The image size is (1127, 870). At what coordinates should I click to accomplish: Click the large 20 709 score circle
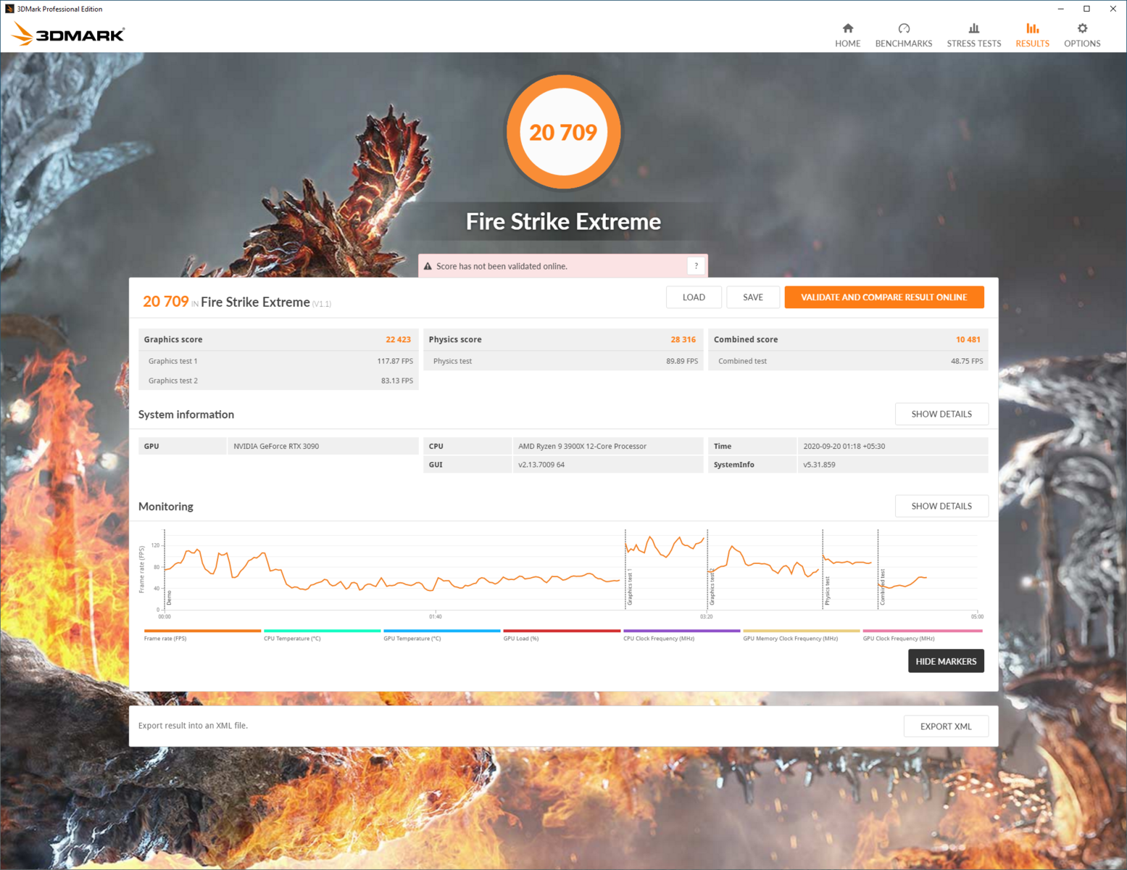563,132
